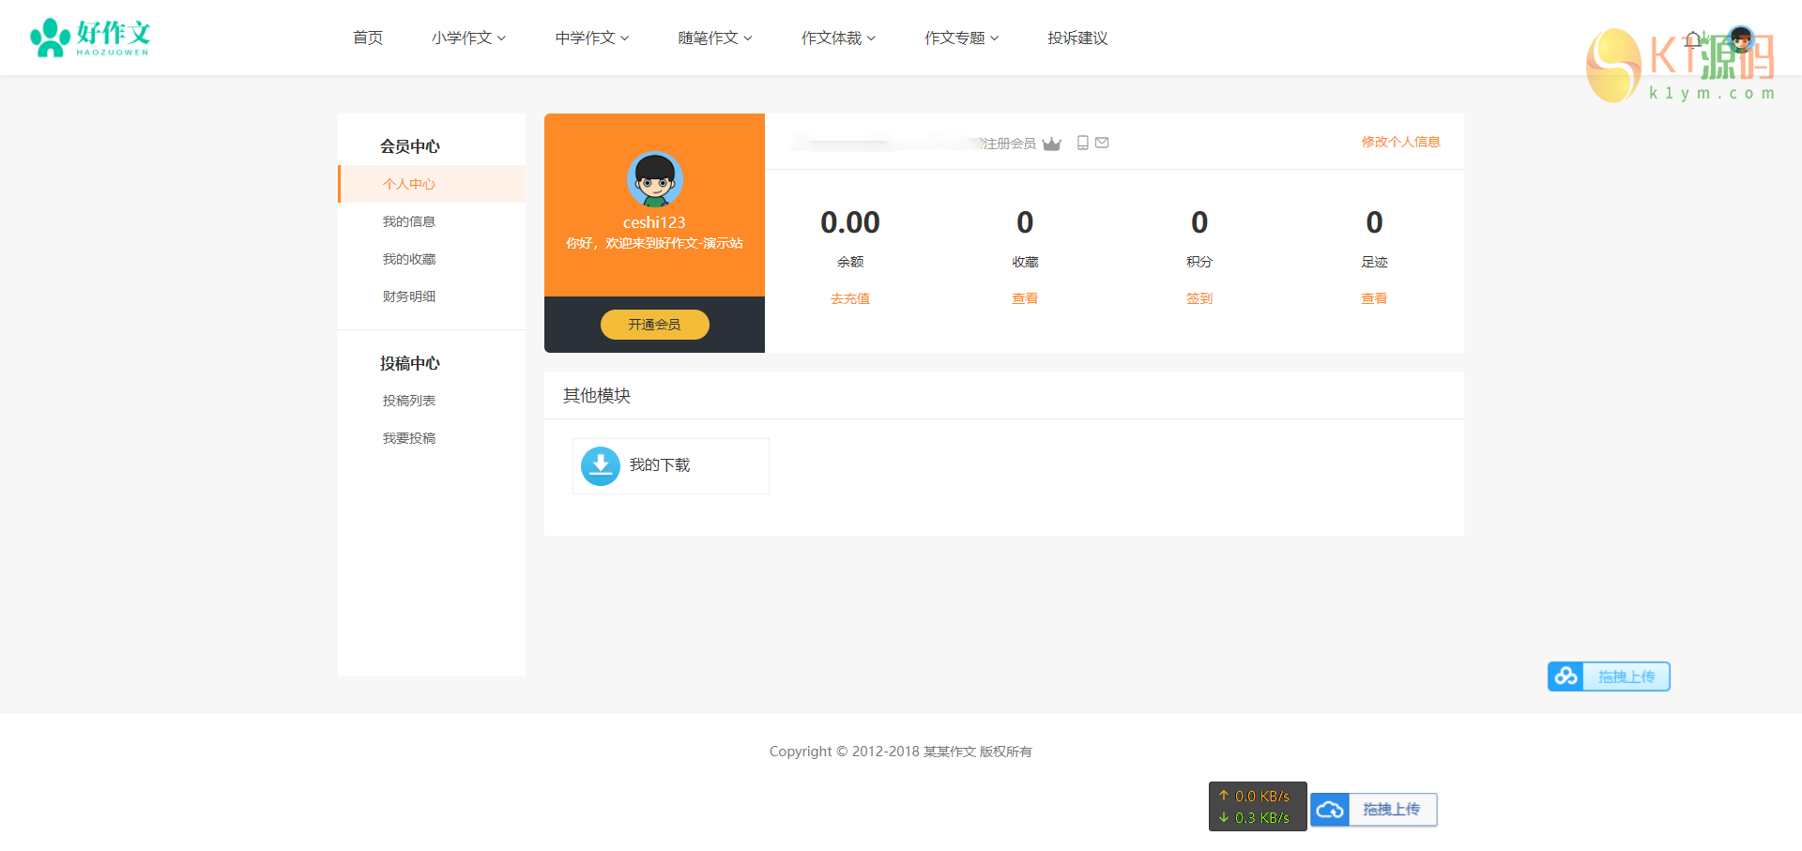The image size is (1802, 851).
Task: Expand the 中学作文 dropdown menu
Action: (x=591, y=38)
